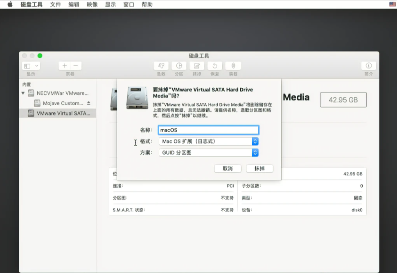
Task: Open the Apple menu
Action: [x=10, y=4]
